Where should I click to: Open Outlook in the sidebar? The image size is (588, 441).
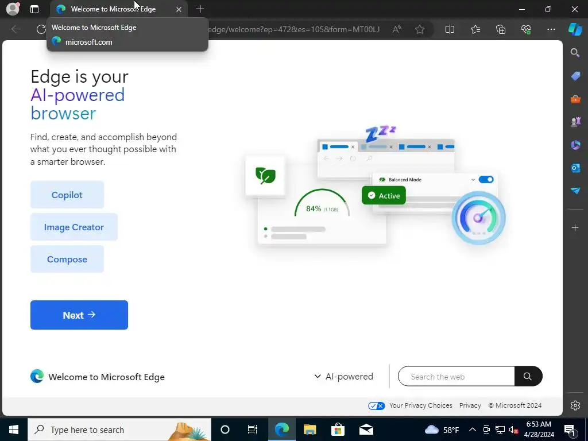(x=575, y=168)
